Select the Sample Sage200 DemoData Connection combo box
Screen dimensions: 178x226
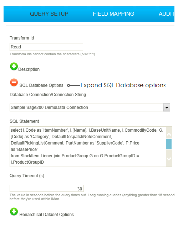click(90, 107)
